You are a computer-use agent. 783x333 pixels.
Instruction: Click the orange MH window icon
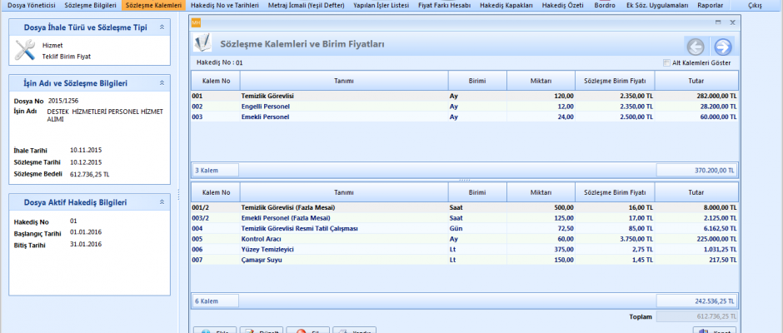tap(197, 22)
